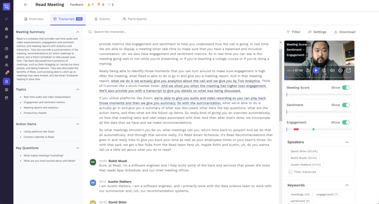379x204 pixels.
Task: Collapse the Keywords panel
Action: point(347,185)
